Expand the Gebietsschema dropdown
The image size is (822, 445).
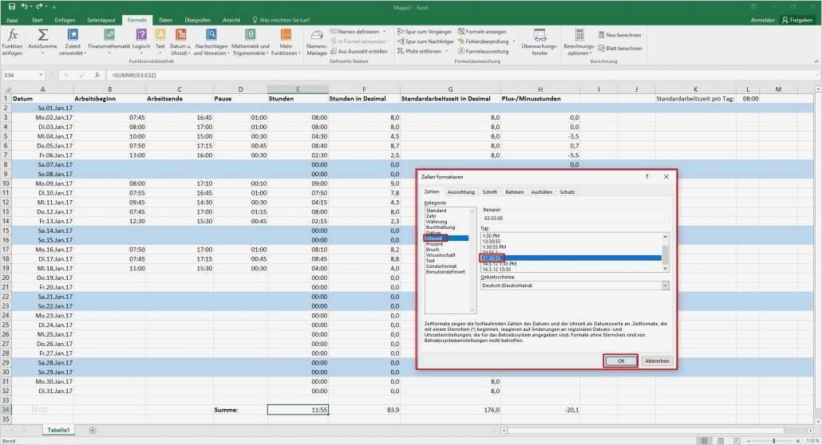[665, 286]
